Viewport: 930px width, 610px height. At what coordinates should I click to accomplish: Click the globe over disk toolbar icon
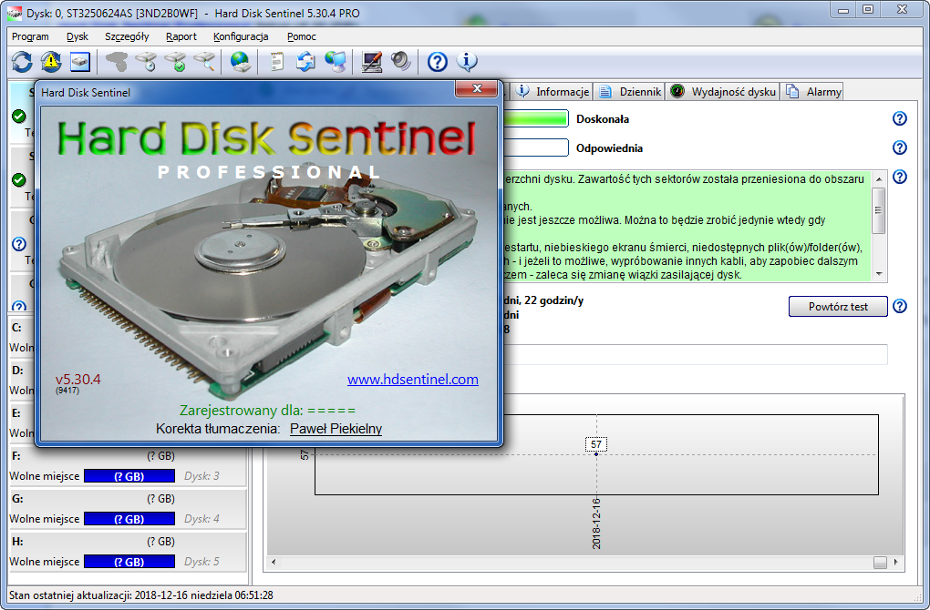(x=240, y=62)
